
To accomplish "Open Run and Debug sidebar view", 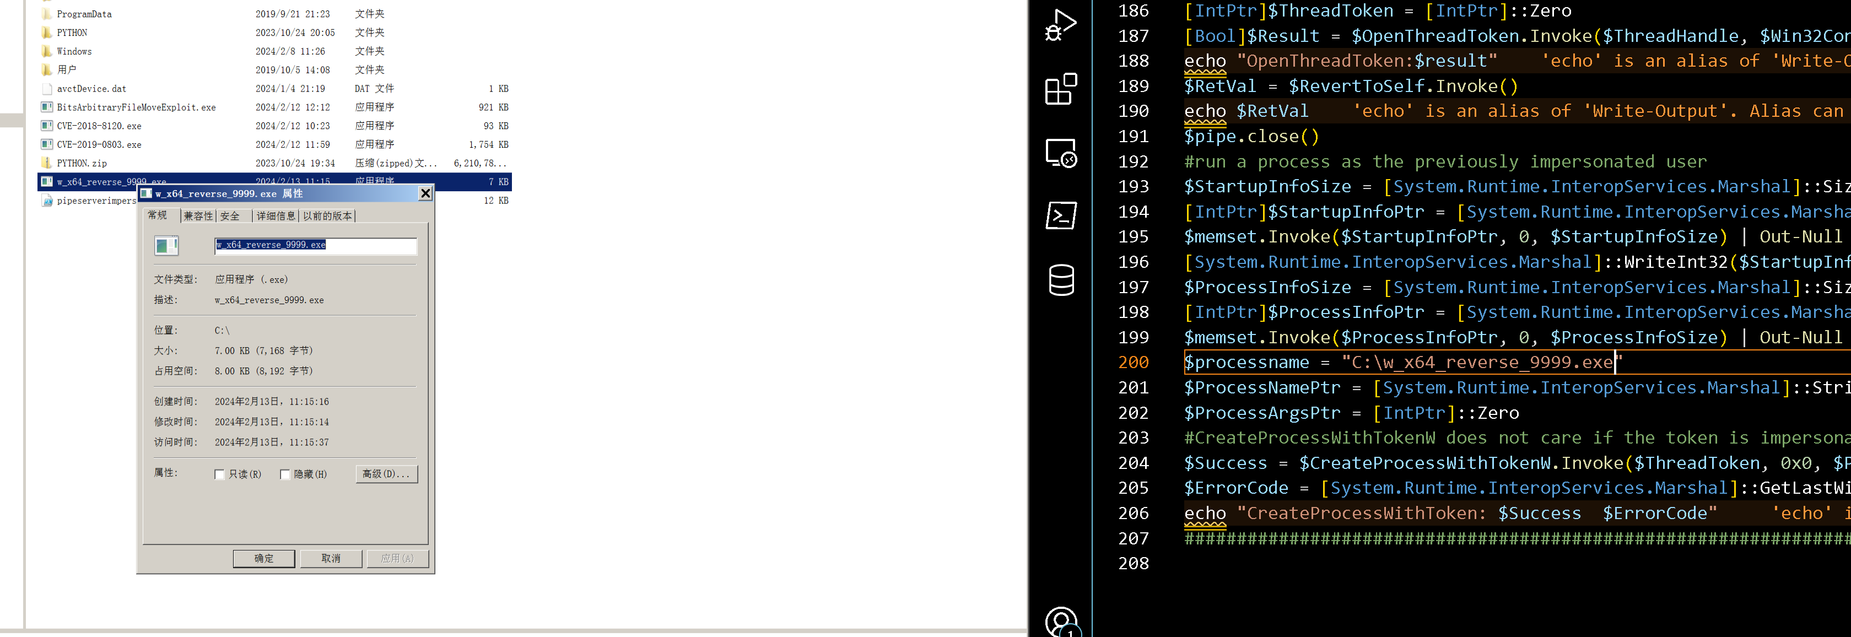I will 1061,25.
